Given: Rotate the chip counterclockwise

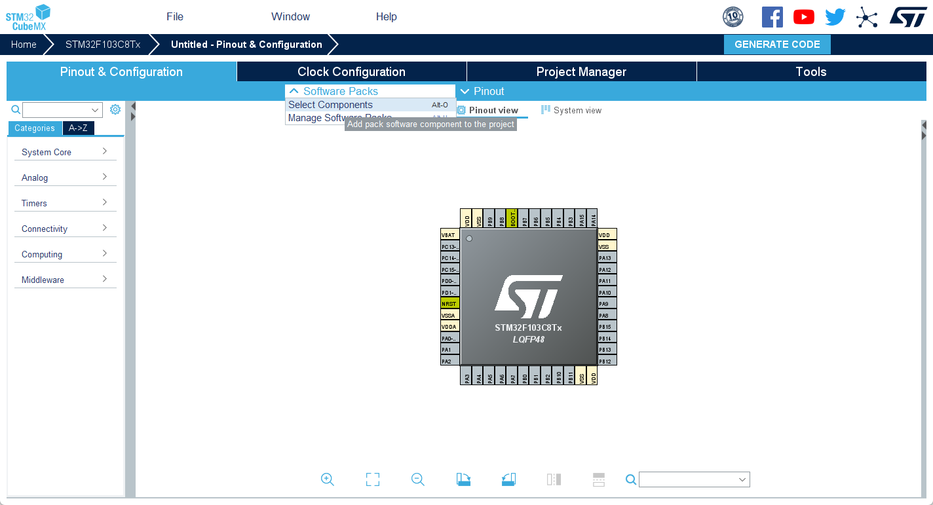Looking at the screenshot, I should 508,479.
